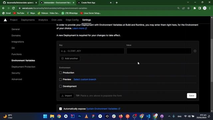
Task: Check the Preview environment checkbox
Action: (x=61, y=79)
